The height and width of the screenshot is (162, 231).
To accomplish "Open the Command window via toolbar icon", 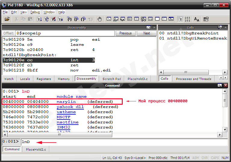I will 109,19.
